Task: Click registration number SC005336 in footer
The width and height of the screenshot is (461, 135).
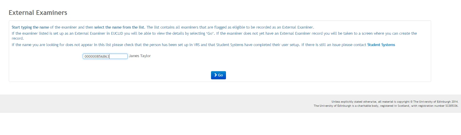Action: tap(452, 106)
